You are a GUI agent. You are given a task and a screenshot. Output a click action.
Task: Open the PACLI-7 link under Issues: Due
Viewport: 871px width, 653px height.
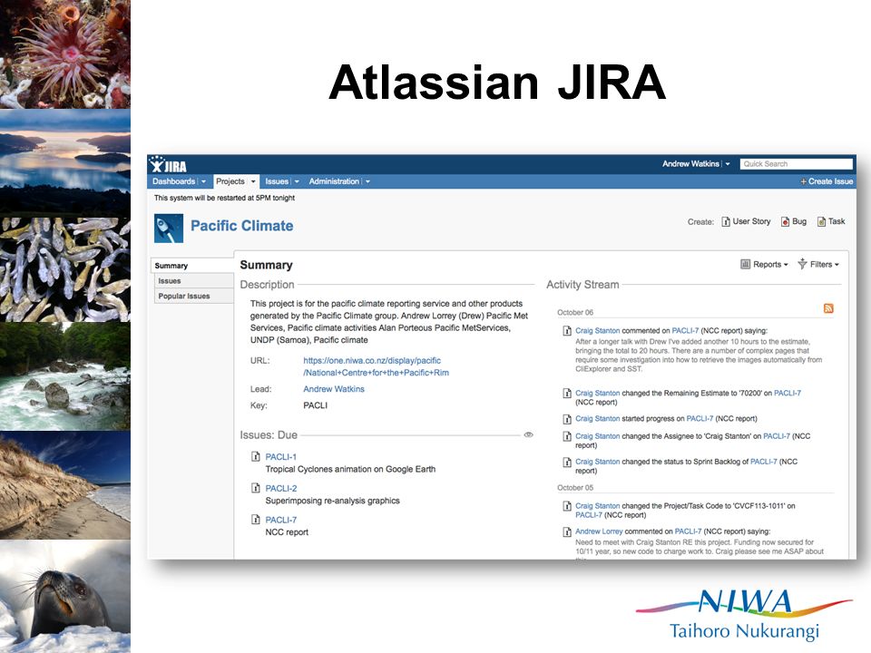click(281, 521)
